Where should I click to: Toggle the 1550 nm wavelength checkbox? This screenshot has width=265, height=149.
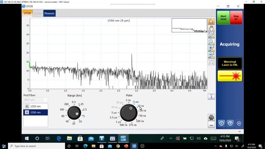(27, 112)
